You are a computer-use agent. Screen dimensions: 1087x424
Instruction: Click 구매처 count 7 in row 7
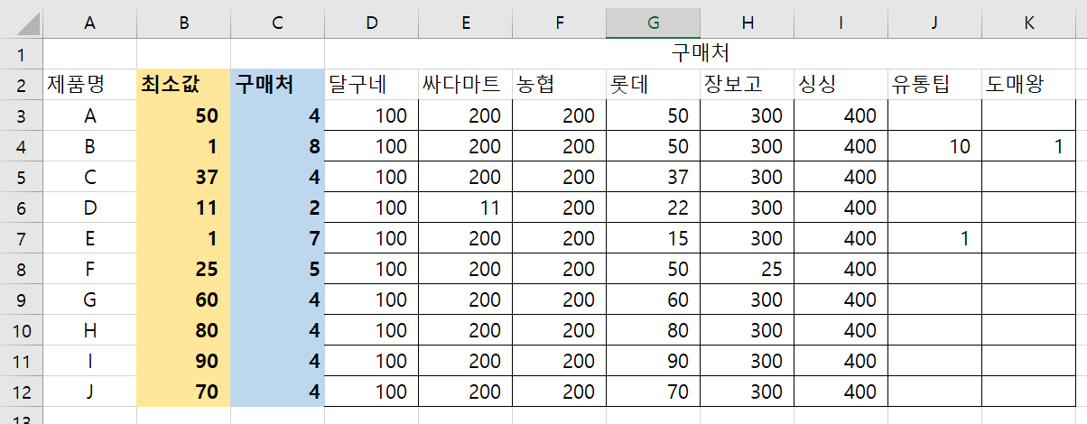point(277,238)
